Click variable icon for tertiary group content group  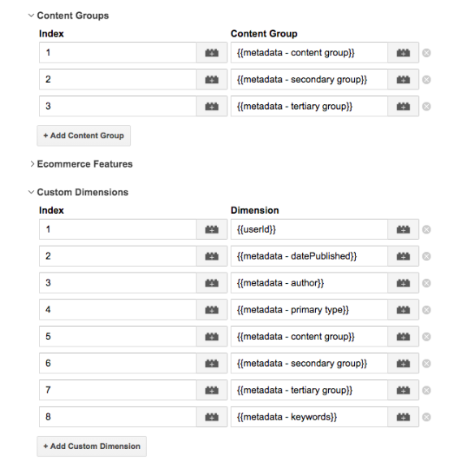coord(404,107)
